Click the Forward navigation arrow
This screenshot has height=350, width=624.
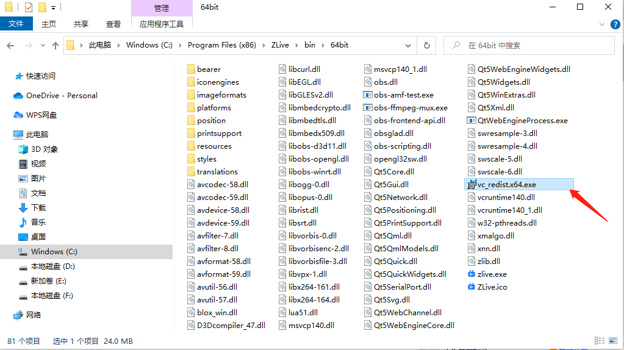28,46
